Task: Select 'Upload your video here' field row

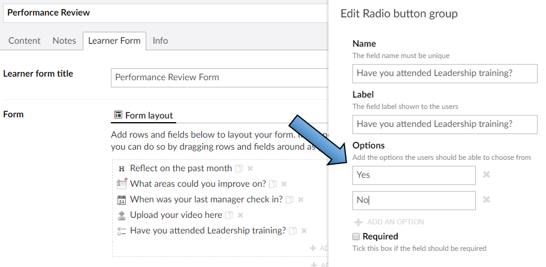Action: click(176, 215)
